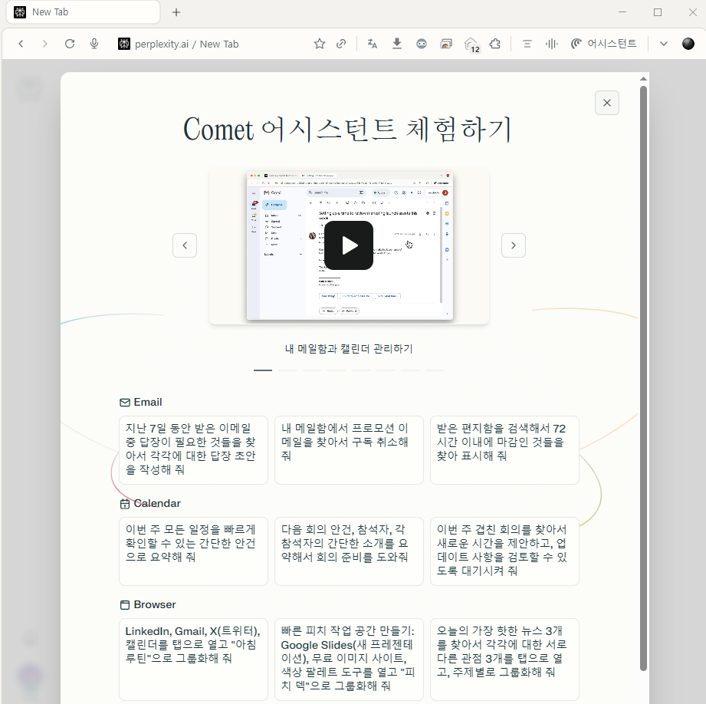Jump to the second carousel indicator dash
This screenshot has height=704, width=706.
pyautogui.click(x=287, y=370)
